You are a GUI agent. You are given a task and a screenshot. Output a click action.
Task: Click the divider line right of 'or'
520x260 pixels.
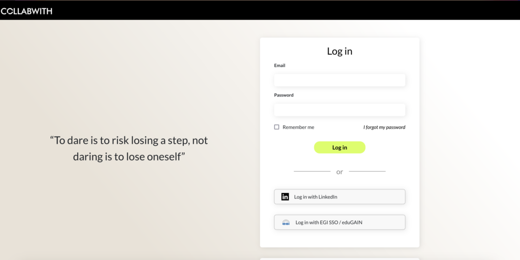[367, 172]
